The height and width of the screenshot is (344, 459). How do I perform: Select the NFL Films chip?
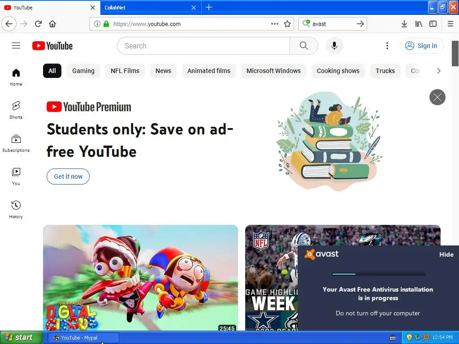125,71
